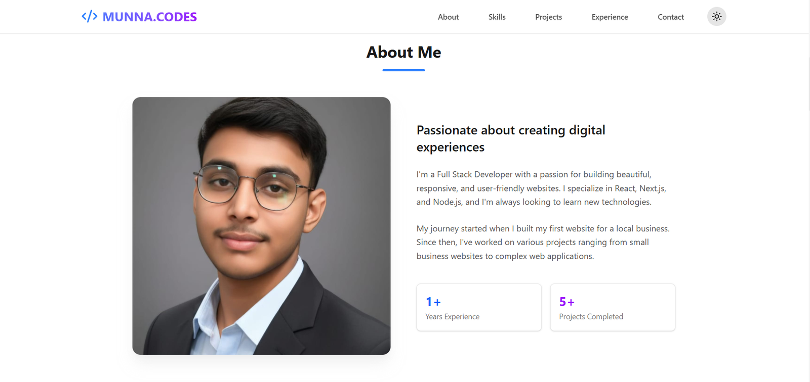This screenshot has width=810, height=382.
Task: Click the Passionate about creating digital experiences heading
Action: pos(510,138)
